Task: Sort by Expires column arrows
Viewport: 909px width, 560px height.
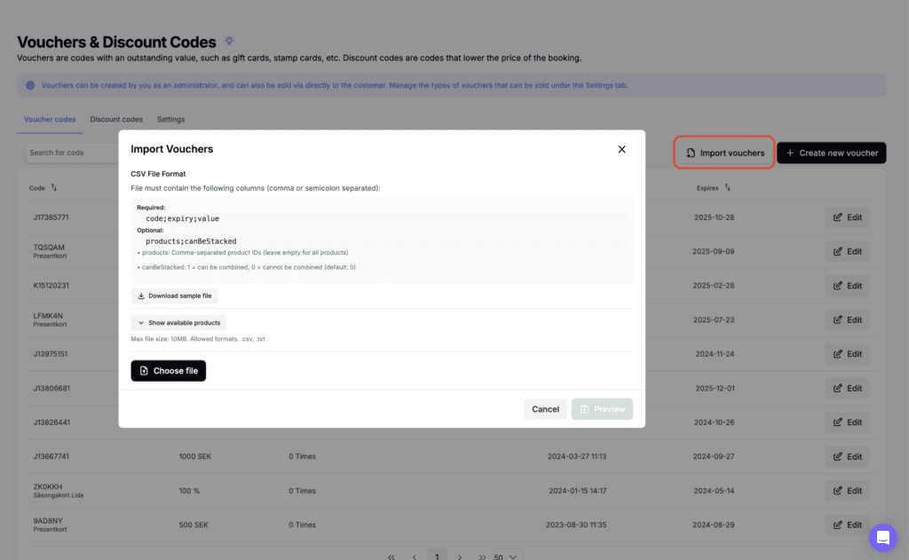Action: tap(727, 188)
